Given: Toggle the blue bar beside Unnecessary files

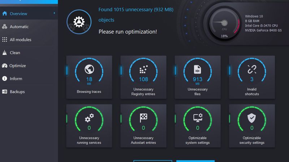Looking at the screenshot, I should (175, 71).
